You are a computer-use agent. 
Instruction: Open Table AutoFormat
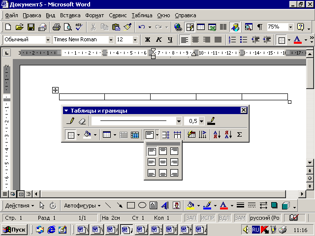(x=191, y=135)
